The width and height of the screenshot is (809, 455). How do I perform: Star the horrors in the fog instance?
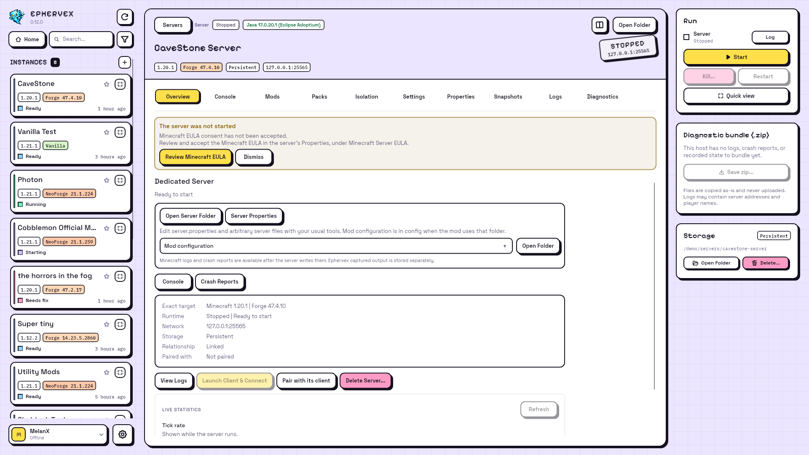tap(107, 276)
